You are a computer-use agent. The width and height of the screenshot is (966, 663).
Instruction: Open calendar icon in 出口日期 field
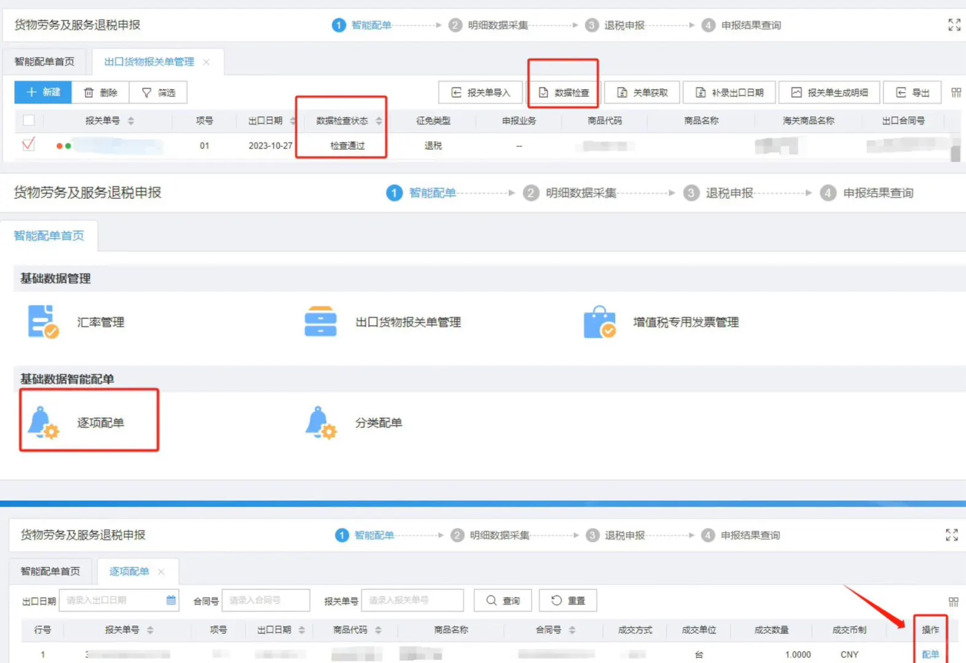tap(171, 600)
